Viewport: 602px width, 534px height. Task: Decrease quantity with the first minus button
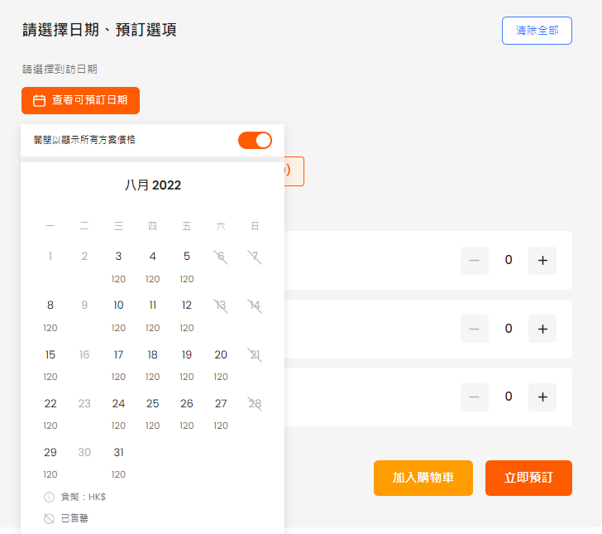pyautogui.click(x=474, y=261)
